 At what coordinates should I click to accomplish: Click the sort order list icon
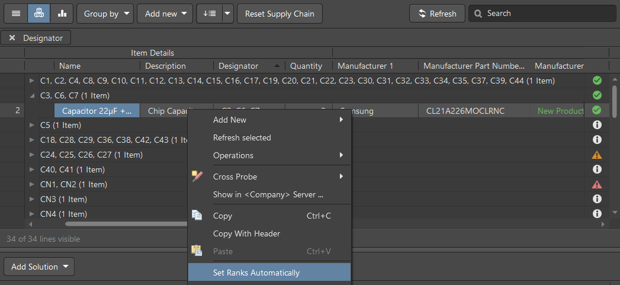click(x=209, y=14)
